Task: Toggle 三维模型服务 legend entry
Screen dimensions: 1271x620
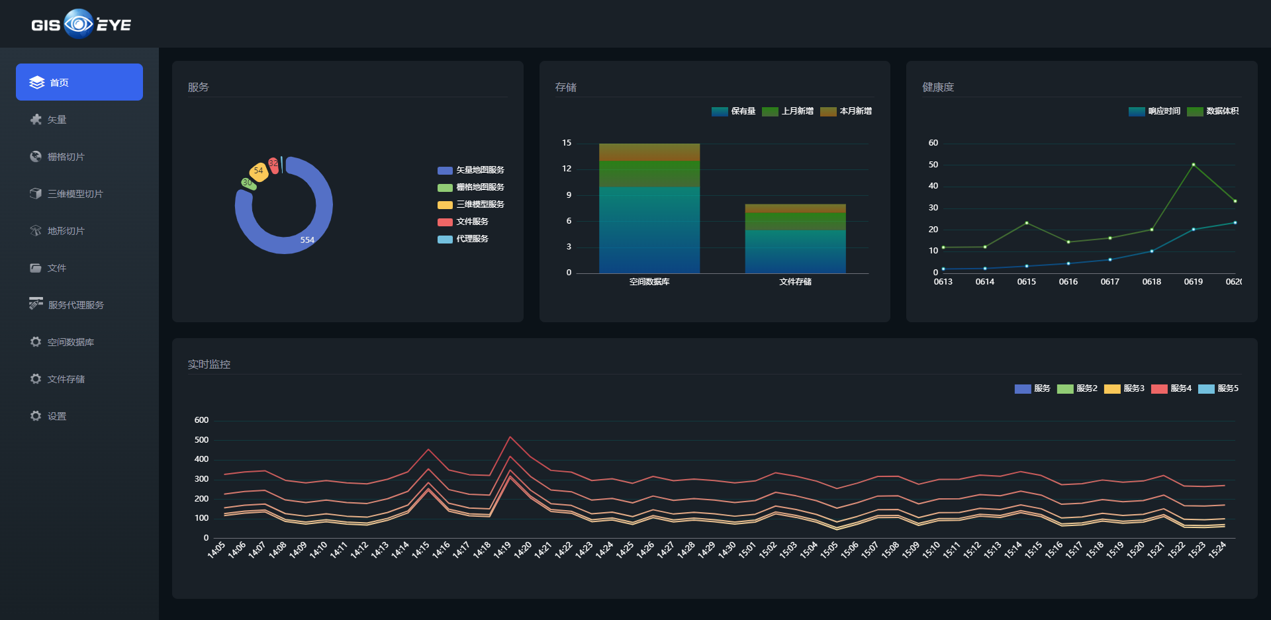Action: [x=471, y=204]
